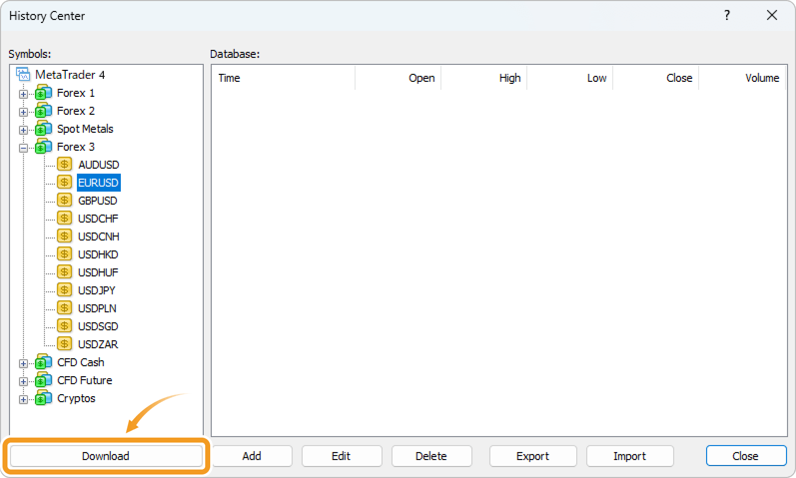Click the Delete button

431,456
